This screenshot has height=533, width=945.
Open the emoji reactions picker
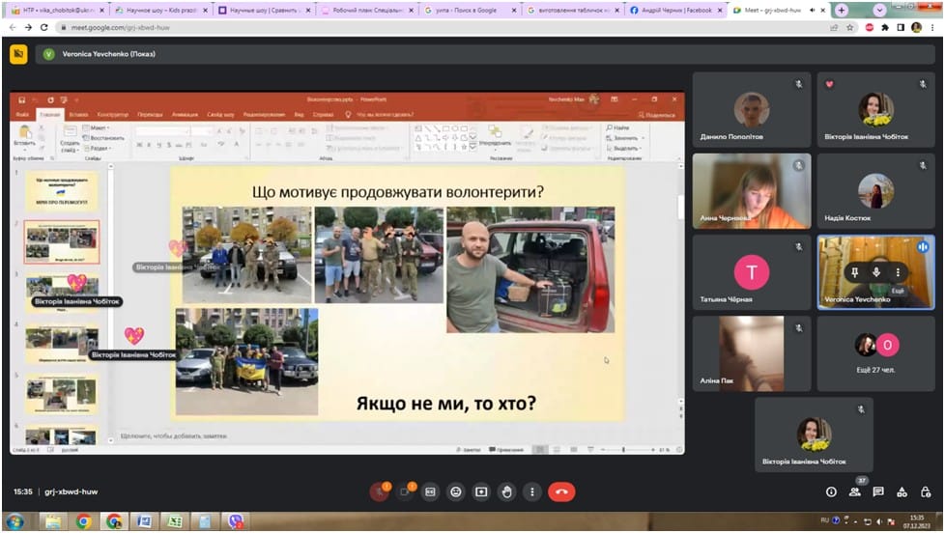click(456, 491)
